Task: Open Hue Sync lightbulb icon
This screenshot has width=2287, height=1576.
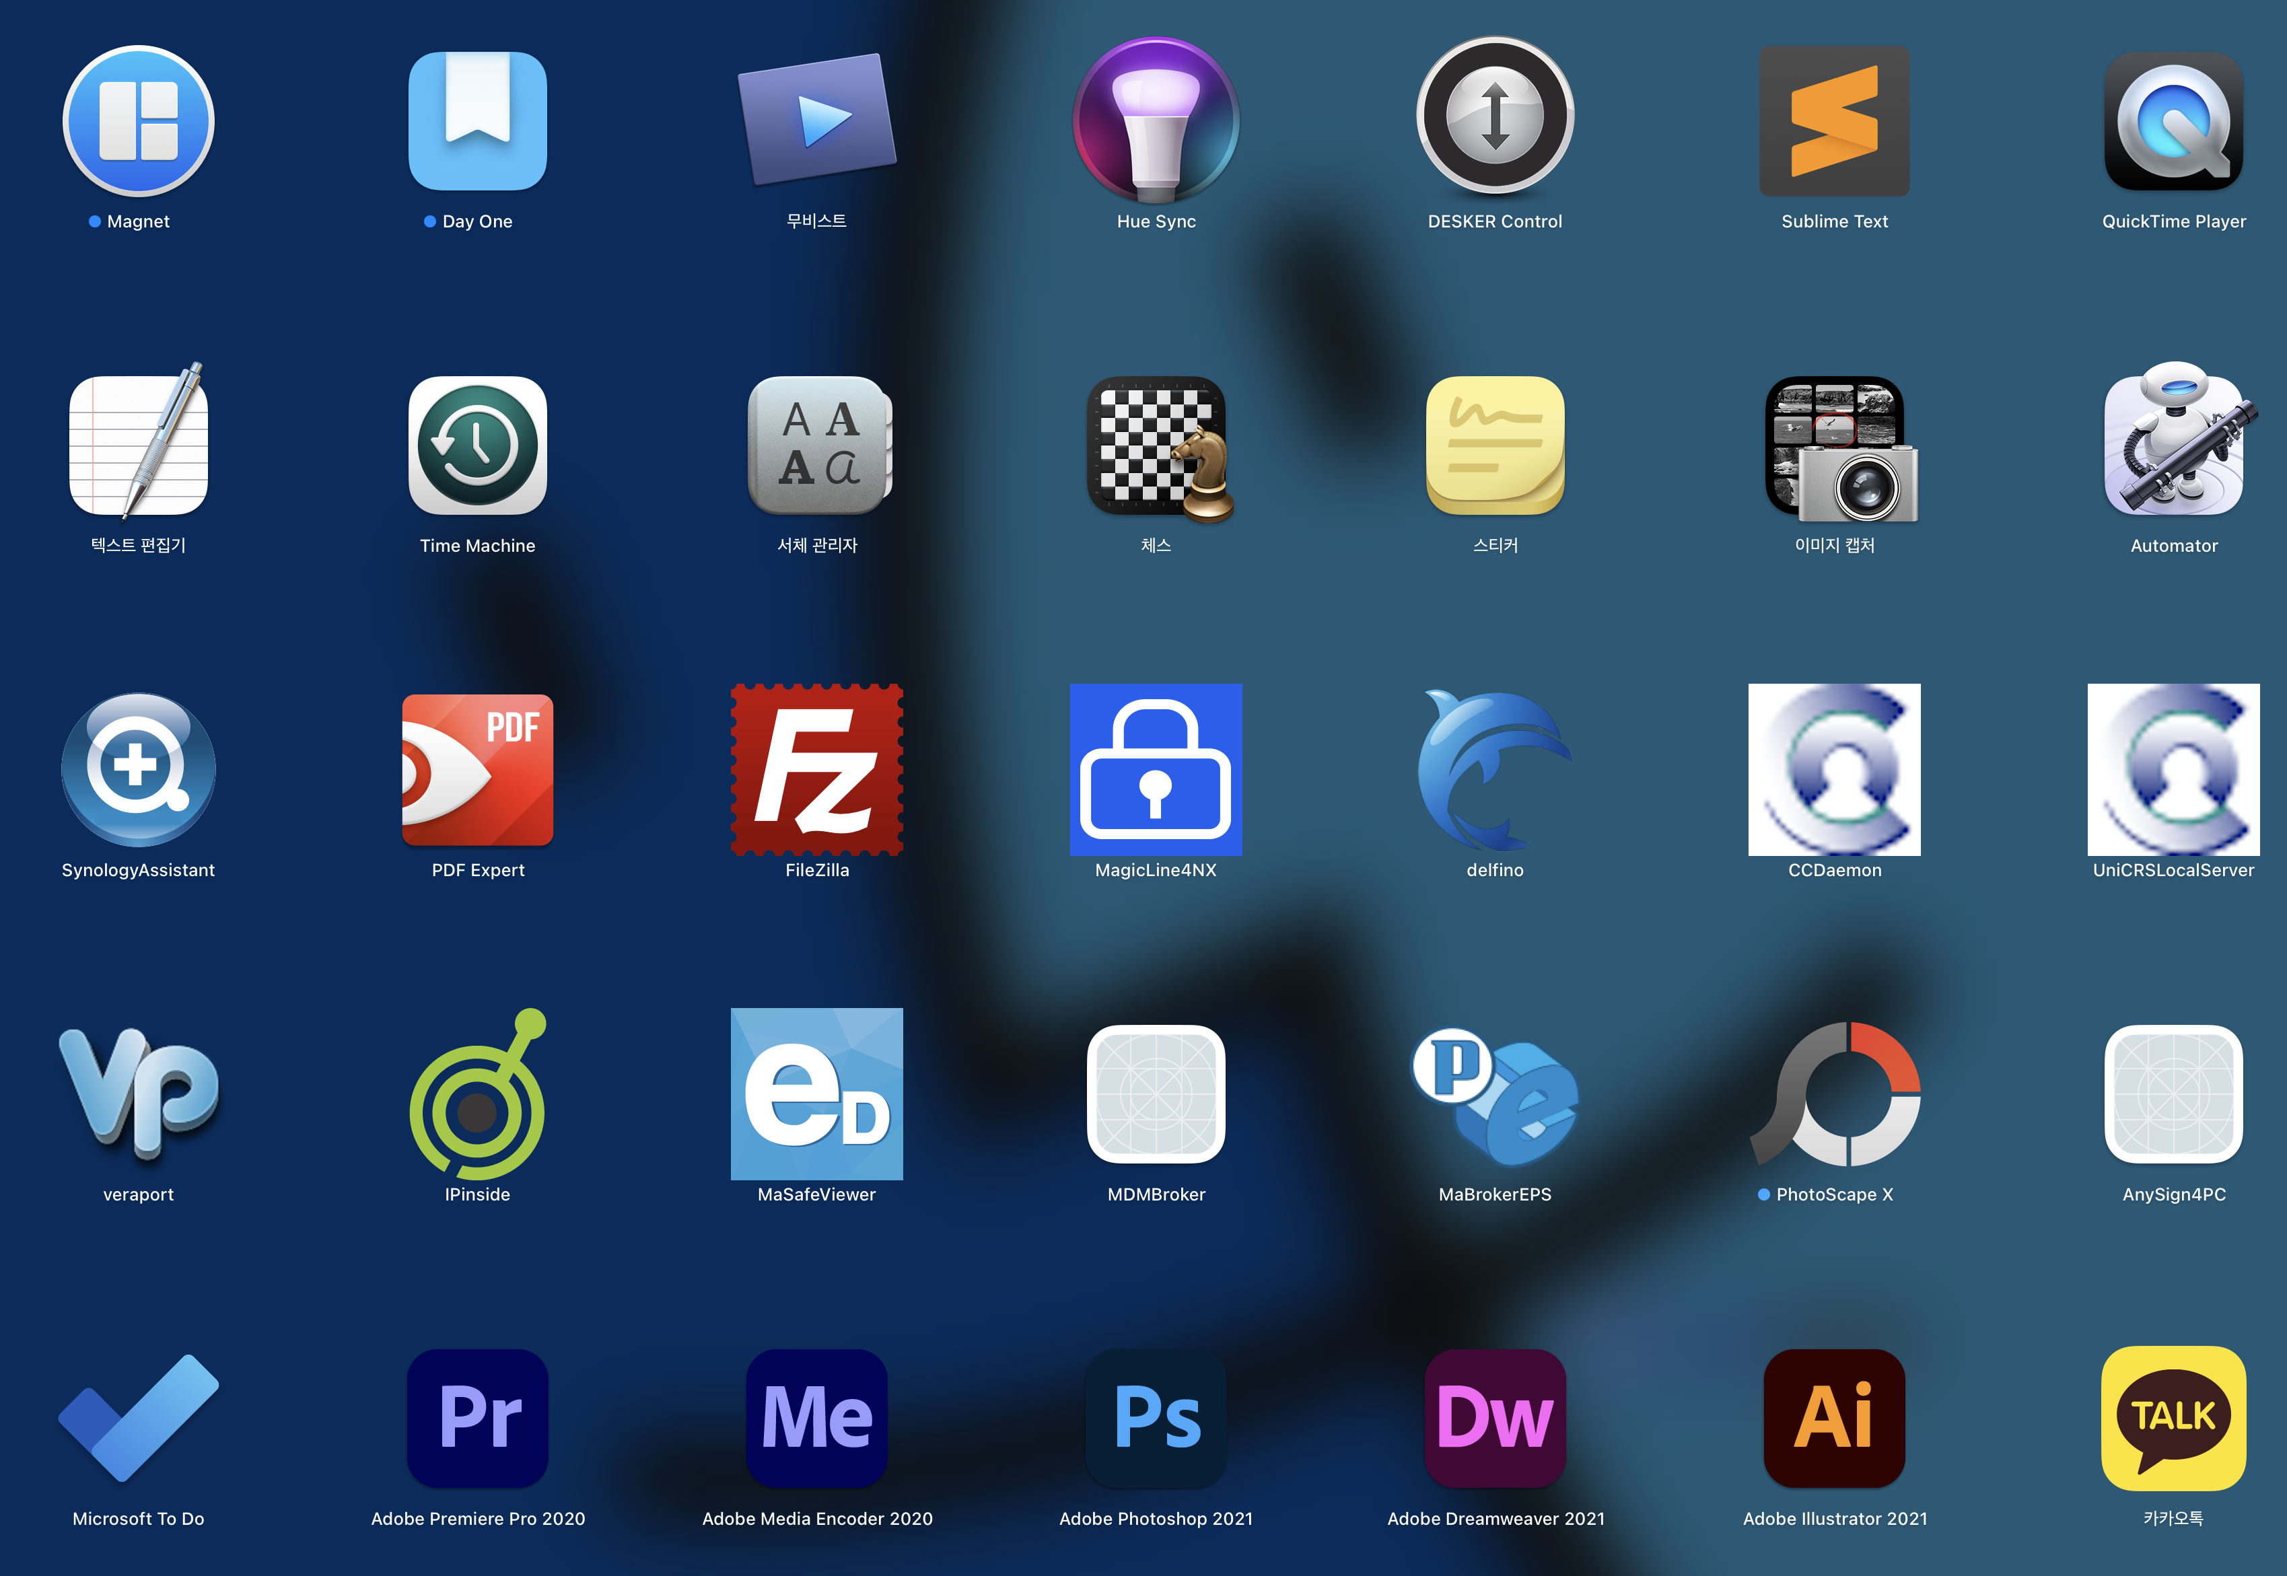Action: pyautogui.click(x=1156, y=120)
